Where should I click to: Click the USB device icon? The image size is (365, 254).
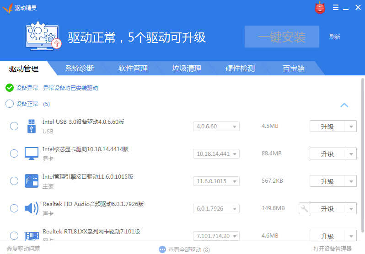pos(32,126)
